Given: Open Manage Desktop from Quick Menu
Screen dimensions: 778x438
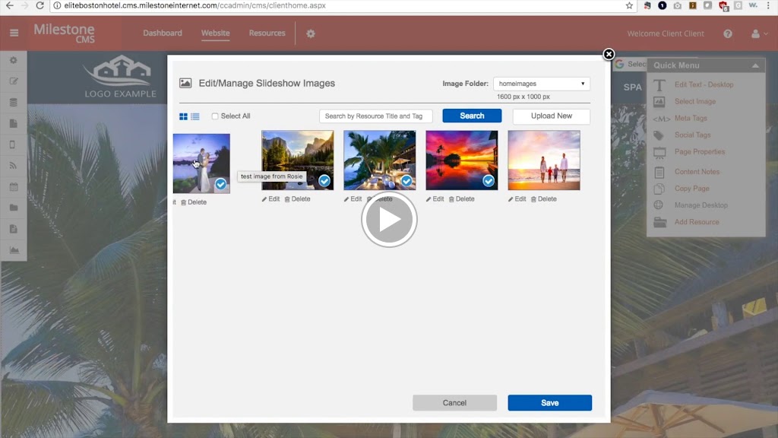Looking at the screenshot, I should pyautogui.click(x=701, y=205).
